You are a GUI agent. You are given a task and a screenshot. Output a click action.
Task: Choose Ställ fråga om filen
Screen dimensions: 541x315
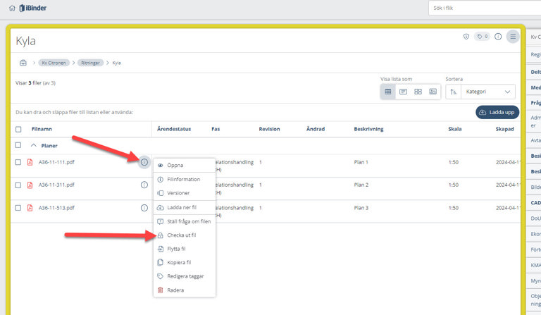pos(185,221)
